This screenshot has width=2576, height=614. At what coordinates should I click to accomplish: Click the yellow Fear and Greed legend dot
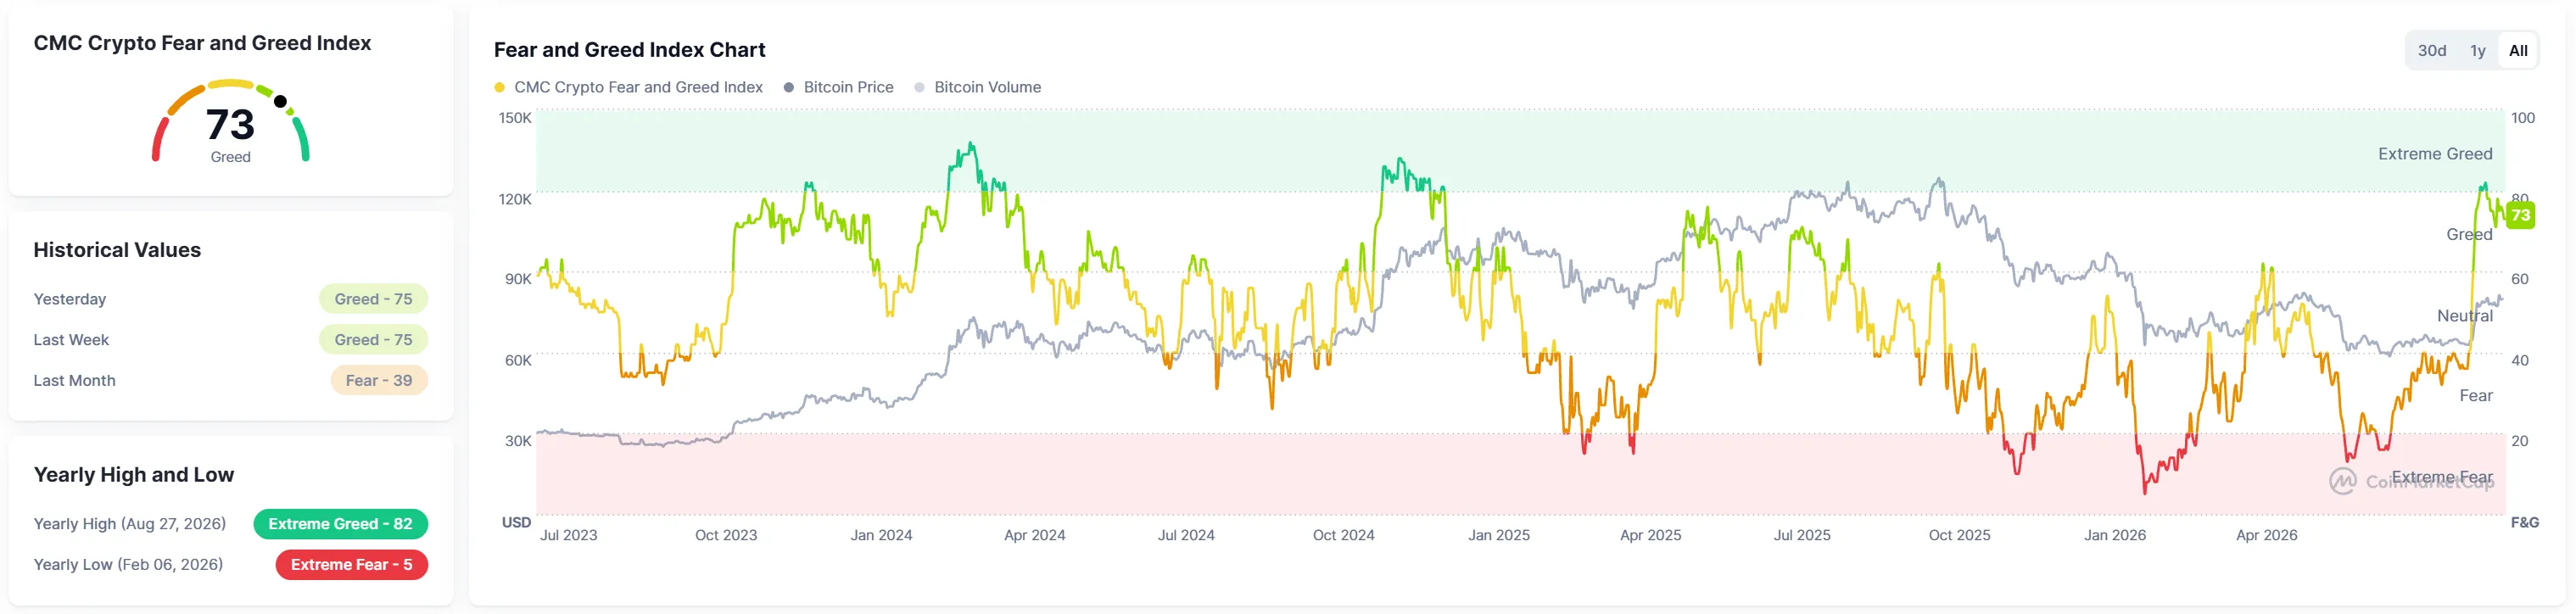(x=499, y=88)
